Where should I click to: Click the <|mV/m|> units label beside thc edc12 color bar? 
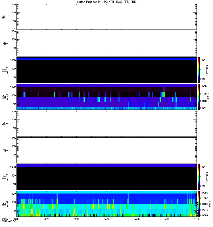click(x=207, y=177)
